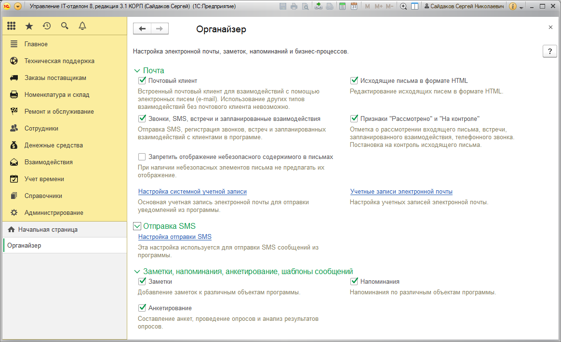Screen dimensions: 561x342
Task: Open Favorites star icon
Action: pyautogui.click(x=29, y=26)
